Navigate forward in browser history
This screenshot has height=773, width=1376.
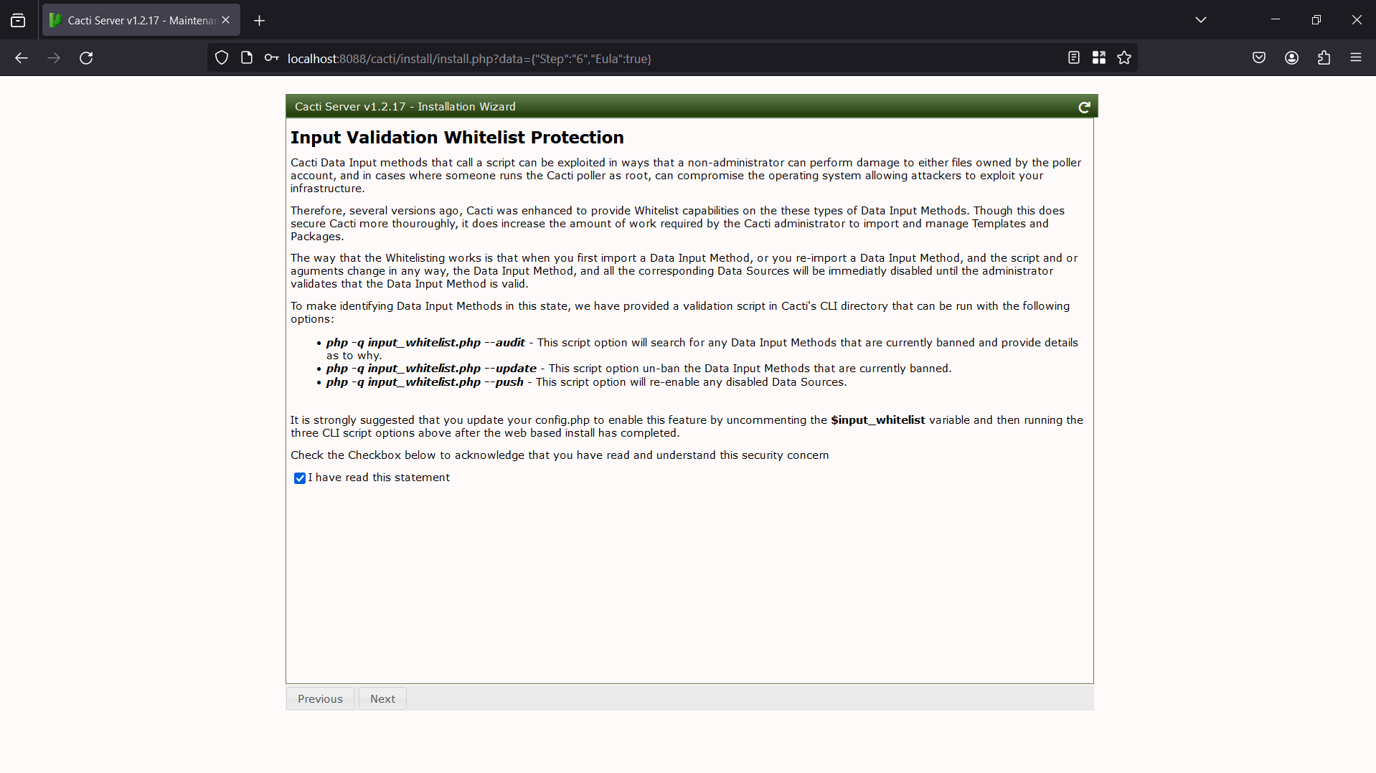click(54, 58)
